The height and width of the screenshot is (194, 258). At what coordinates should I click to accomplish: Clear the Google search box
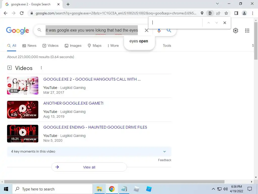click(146, 30)
